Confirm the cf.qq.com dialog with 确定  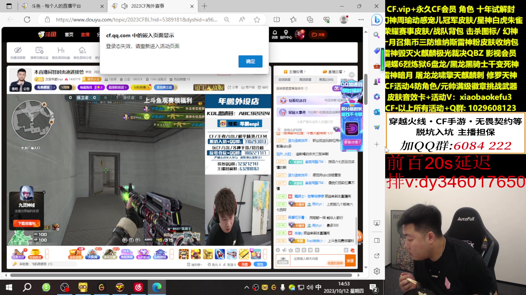point(250,61)
